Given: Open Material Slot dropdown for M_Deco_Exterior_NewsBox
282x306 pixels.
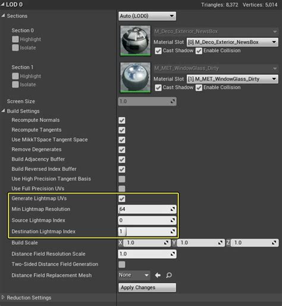Looking at the screenshot, I should (x=232, y=42).
